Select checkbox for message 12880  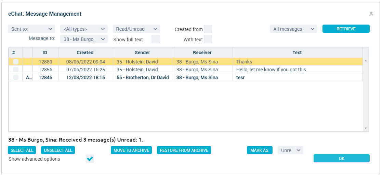point(16,62)
